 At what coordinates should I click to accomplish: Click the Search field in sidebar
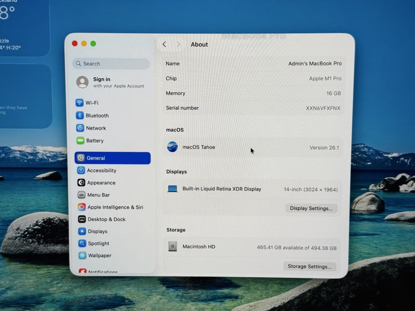[x=111, y=64]
